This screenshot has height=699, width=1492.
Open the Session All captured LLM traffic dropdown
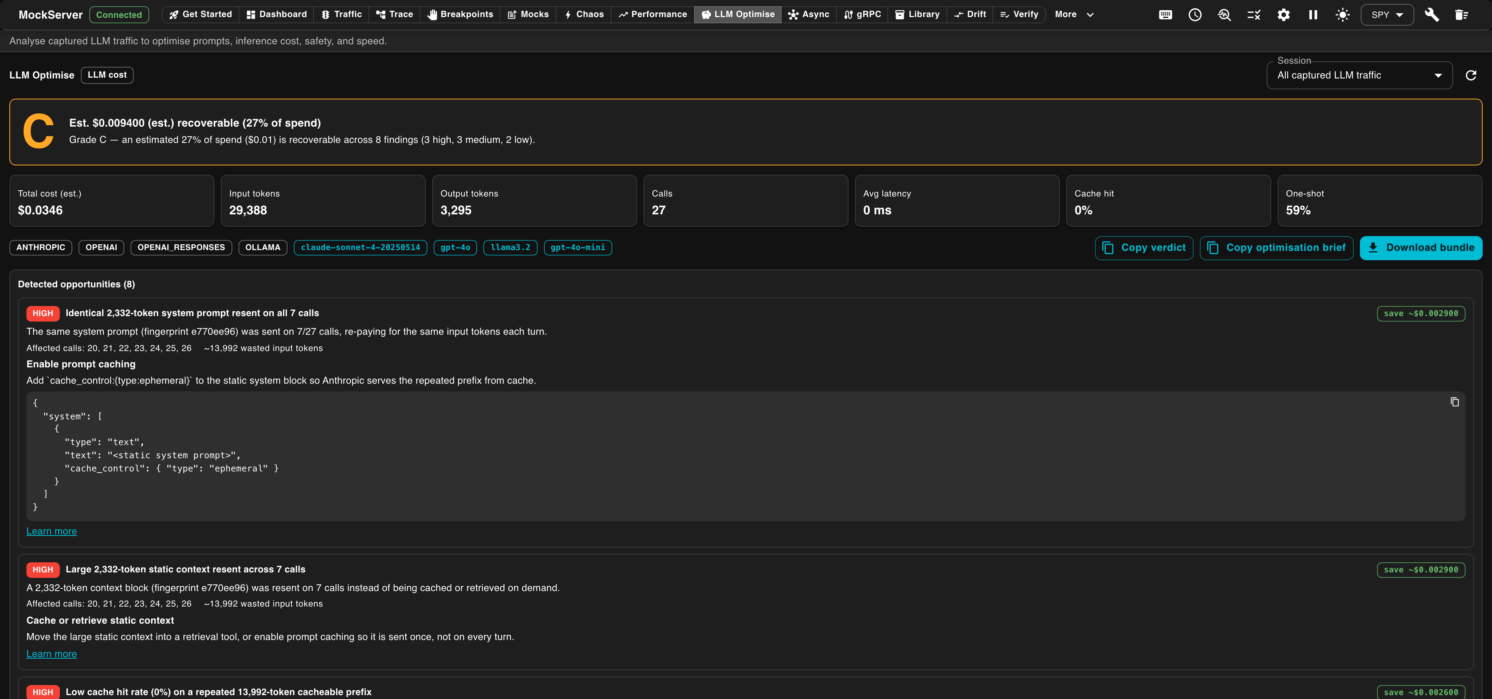pyautogui.click(x=1360, y=75)
